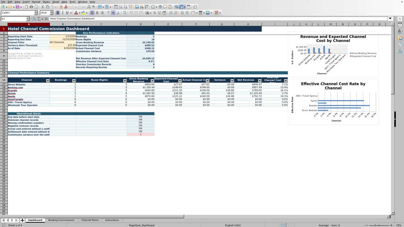Viewport: 404px width, 227px height.
Task: Click the Copy icon in toolbar
Action: click(x=47, y=7)
